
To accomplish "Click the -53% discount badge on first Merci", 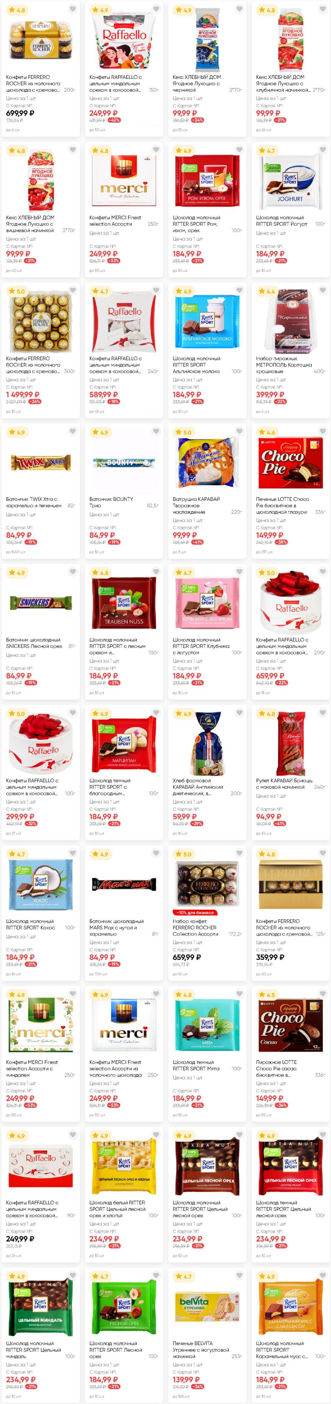I will (114, 260).
